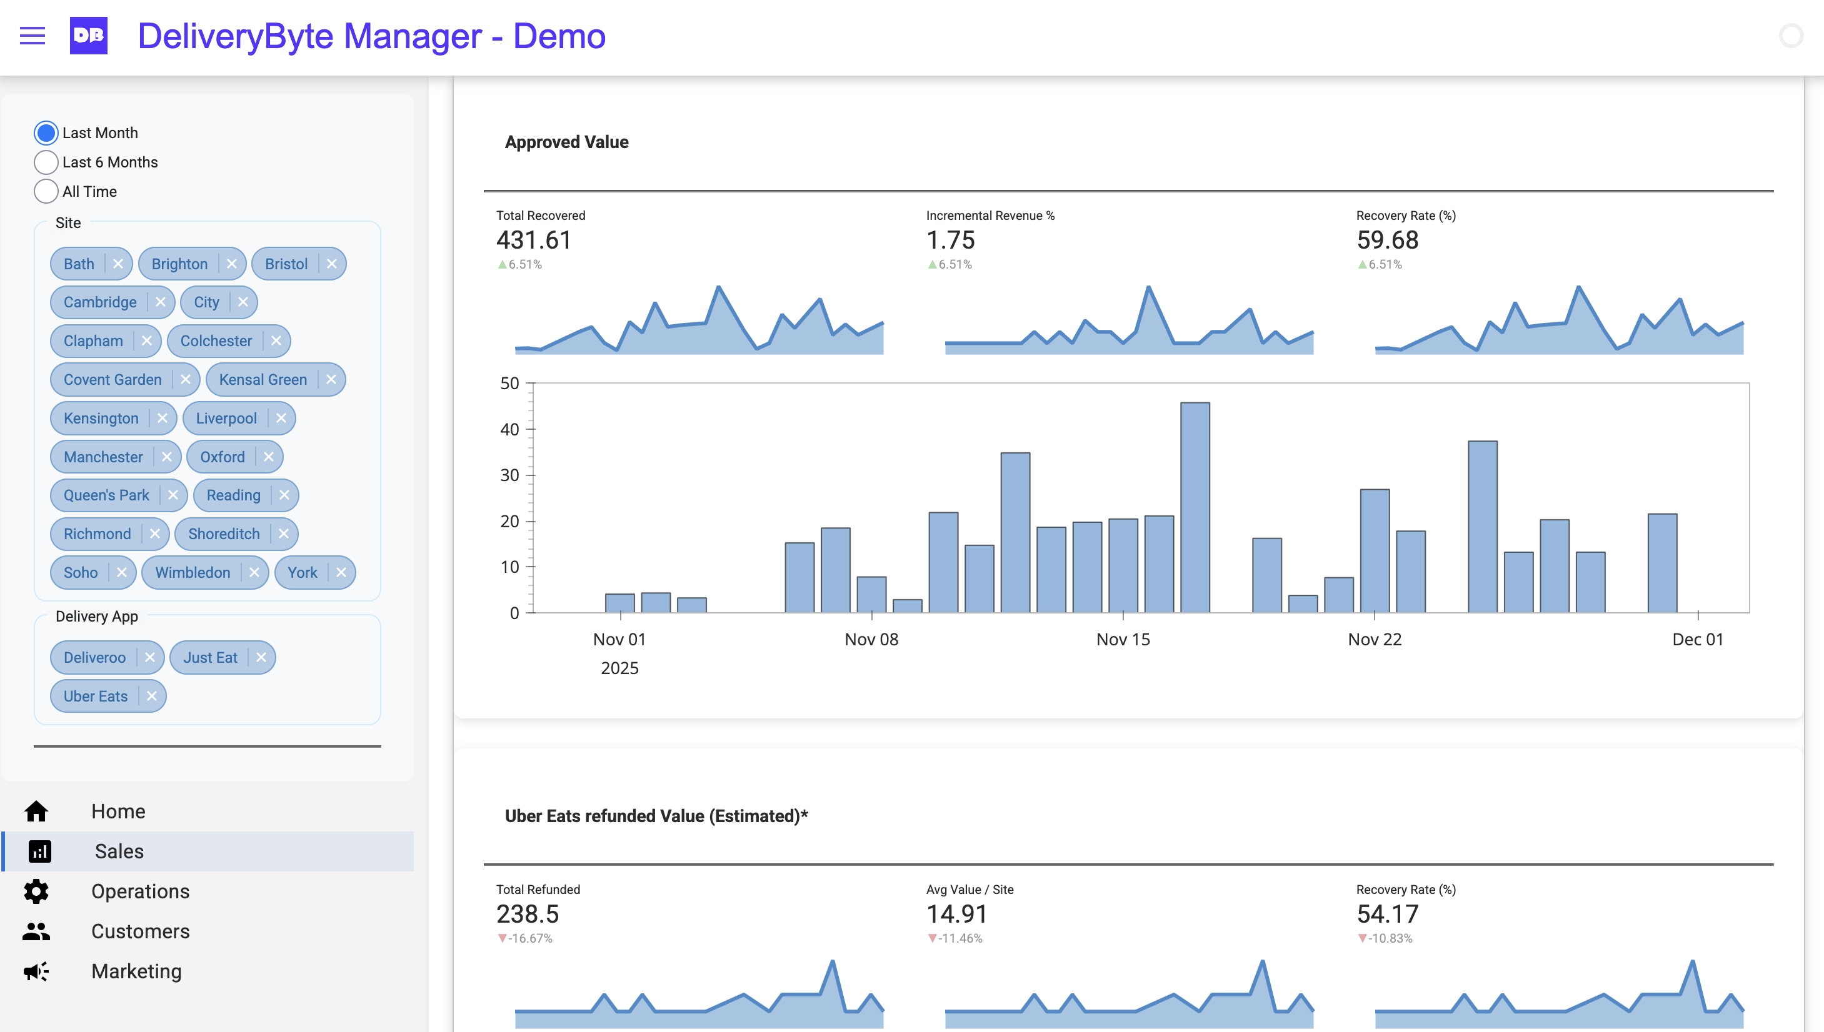Remove the Deliveroo filter chip
The image size is (1824, 1032).
coord(151,657)
